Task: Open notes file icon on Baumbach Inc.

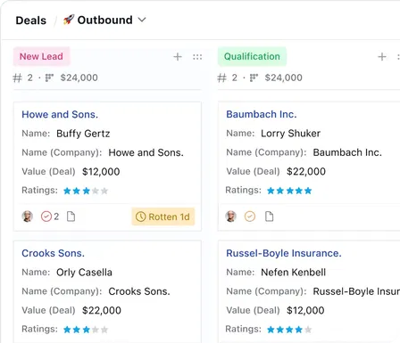Action: pos(270,216)
